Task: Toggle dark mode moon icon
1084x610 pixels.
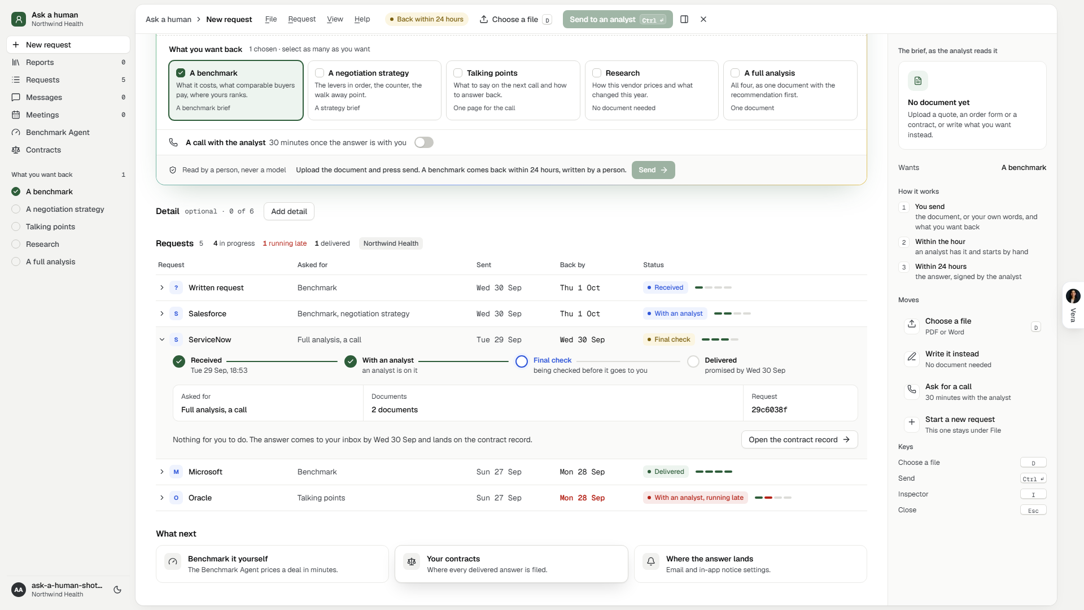Action: coord(117,590)
